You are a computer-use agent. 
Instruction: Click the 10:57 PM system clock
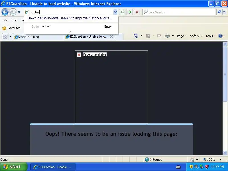(x=217, y=167)
